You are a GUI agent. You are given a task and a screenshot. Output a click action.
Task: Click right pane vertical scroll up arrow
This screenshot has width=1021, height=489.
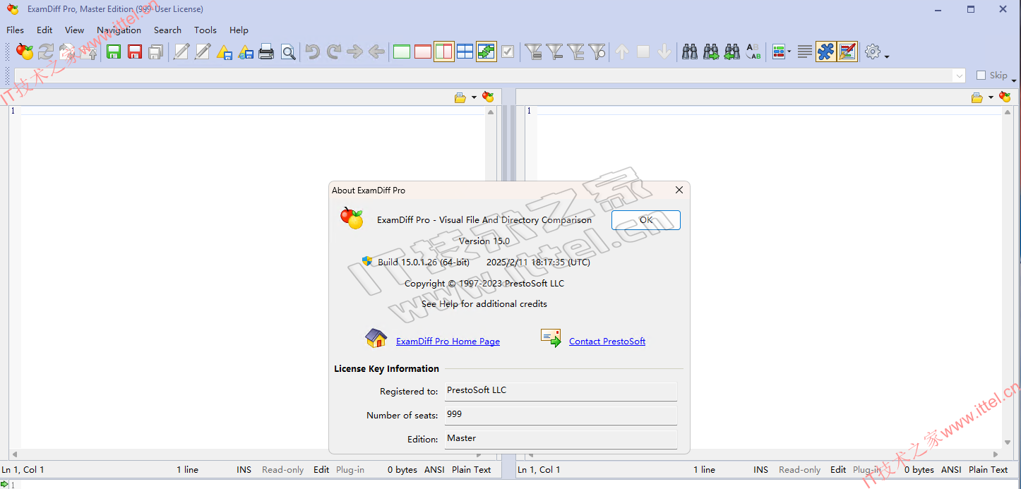tap(1008, 111)
